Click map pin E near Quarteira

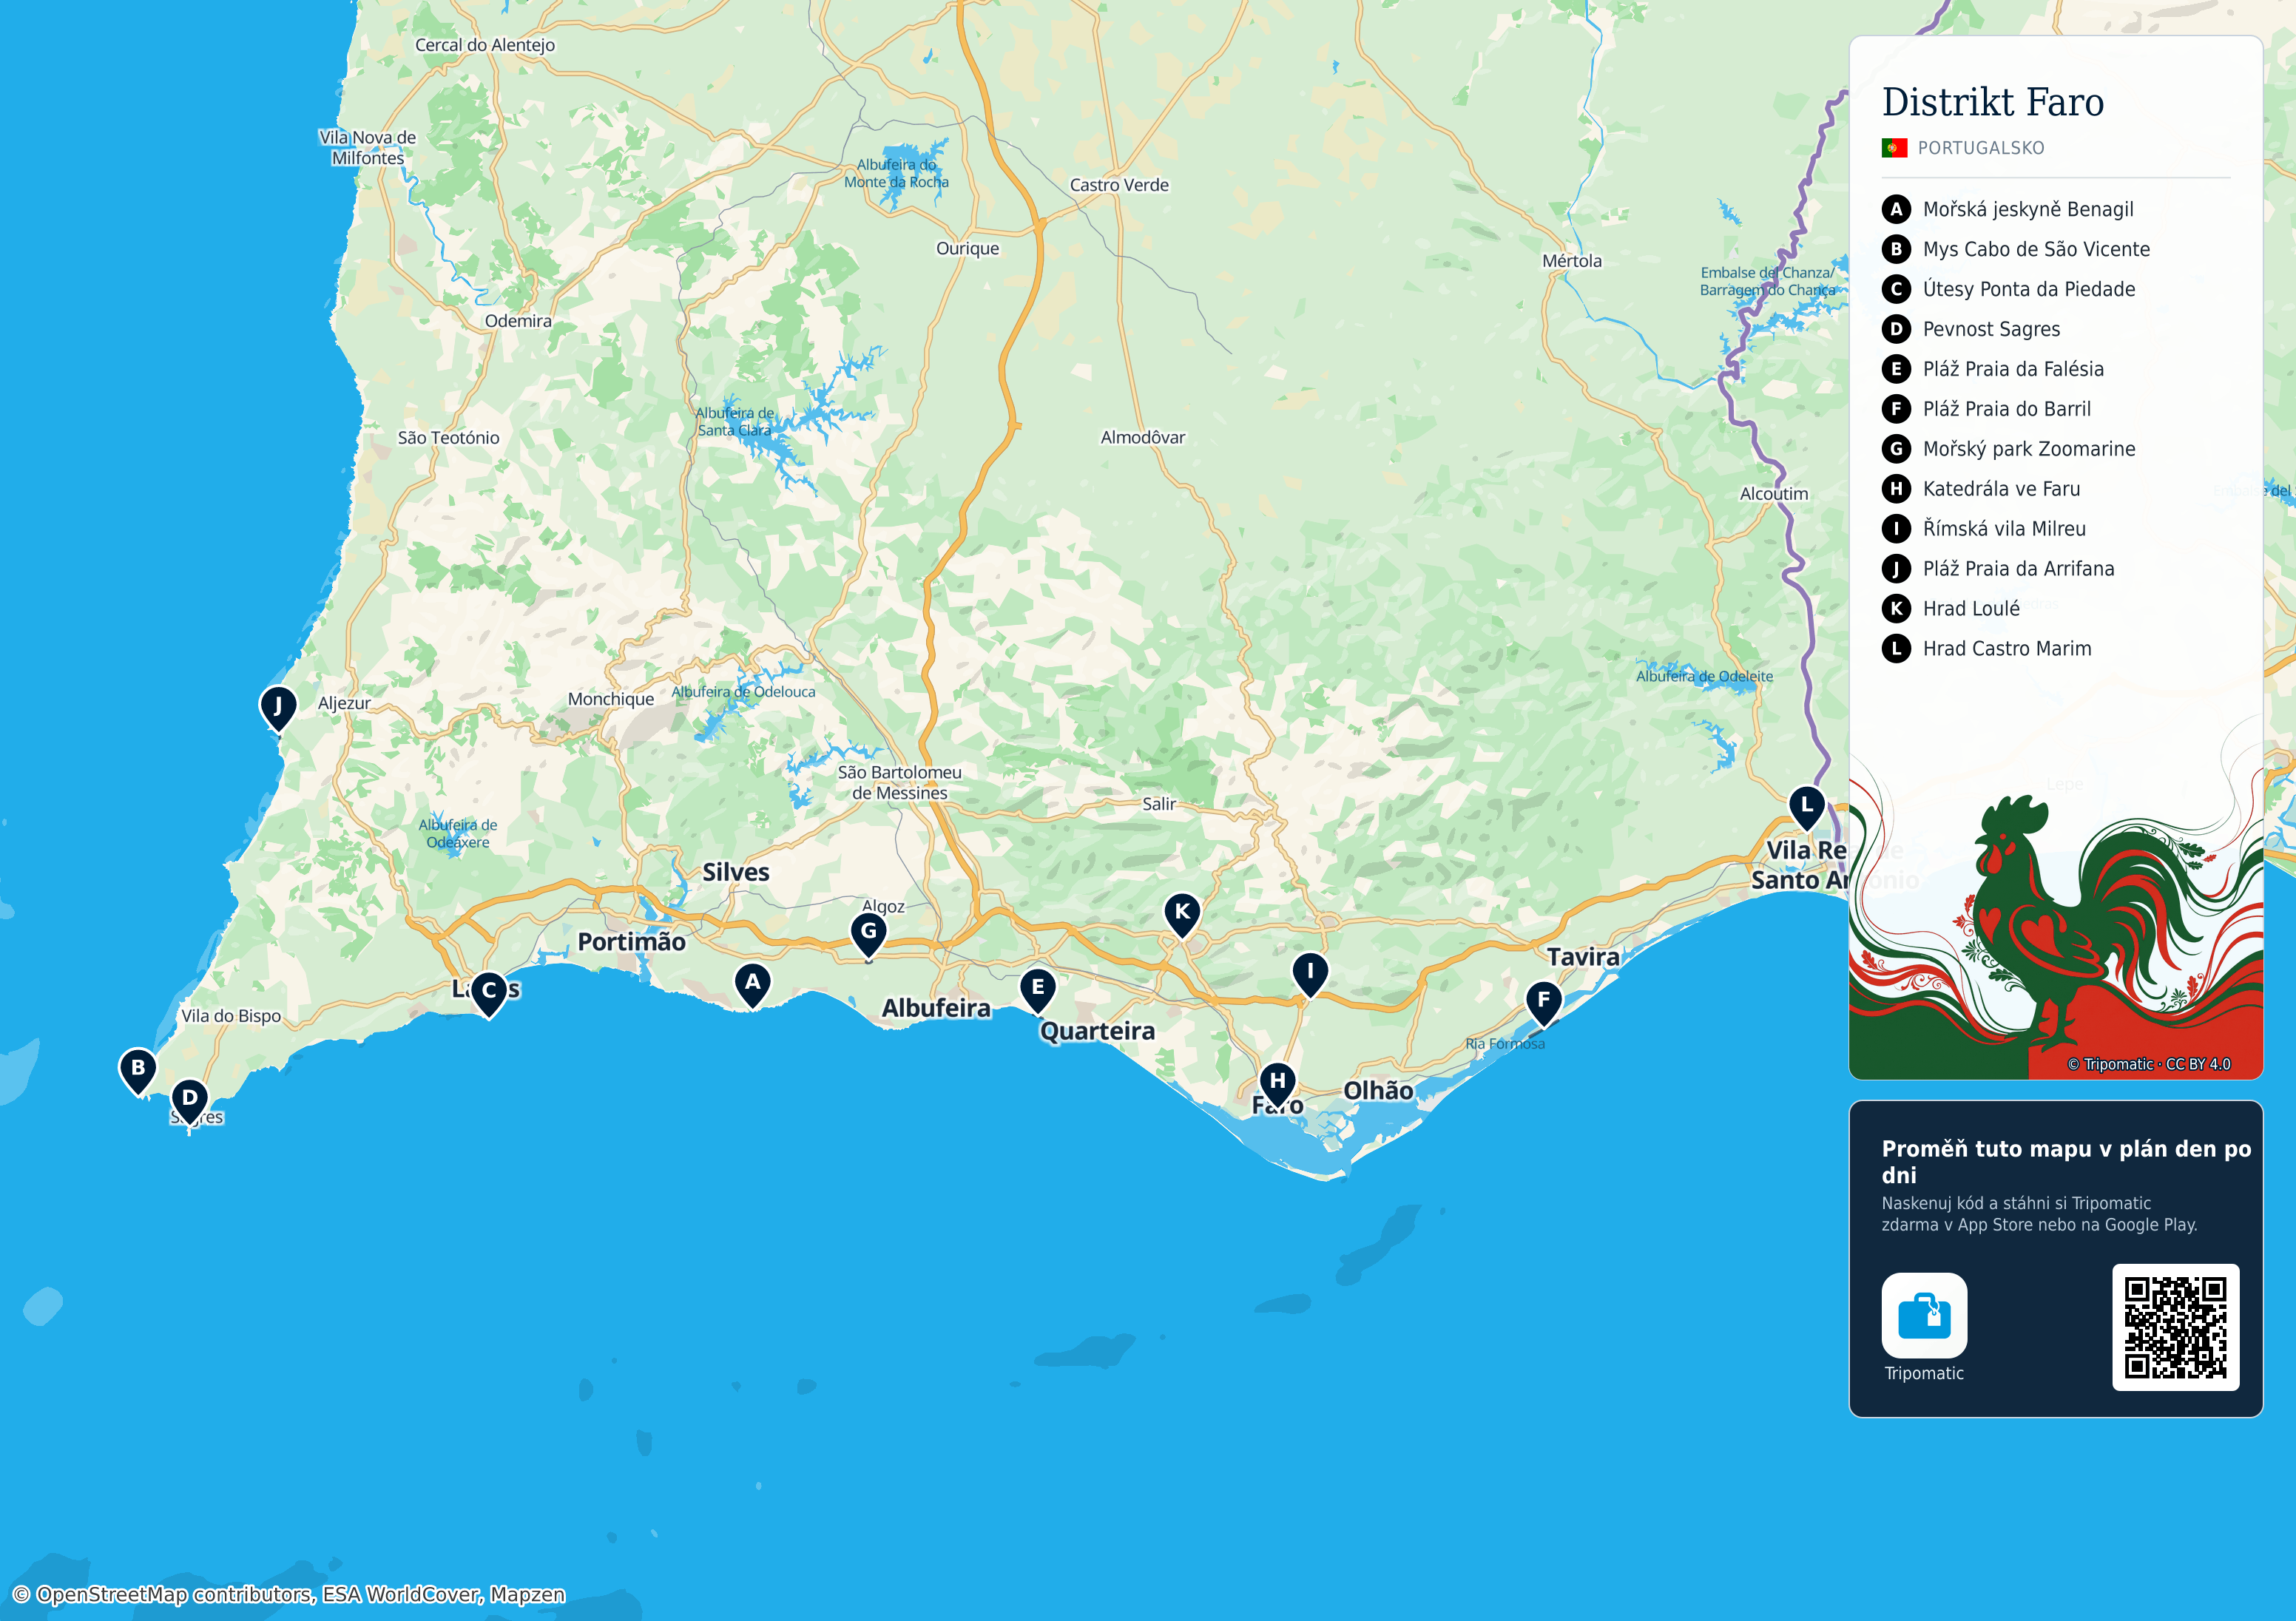click(x=1038, y=990)
